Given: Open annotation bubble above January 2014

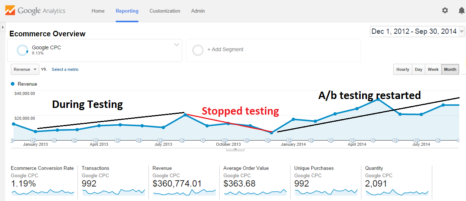Looking at the screenshot, I should [289, 141].
